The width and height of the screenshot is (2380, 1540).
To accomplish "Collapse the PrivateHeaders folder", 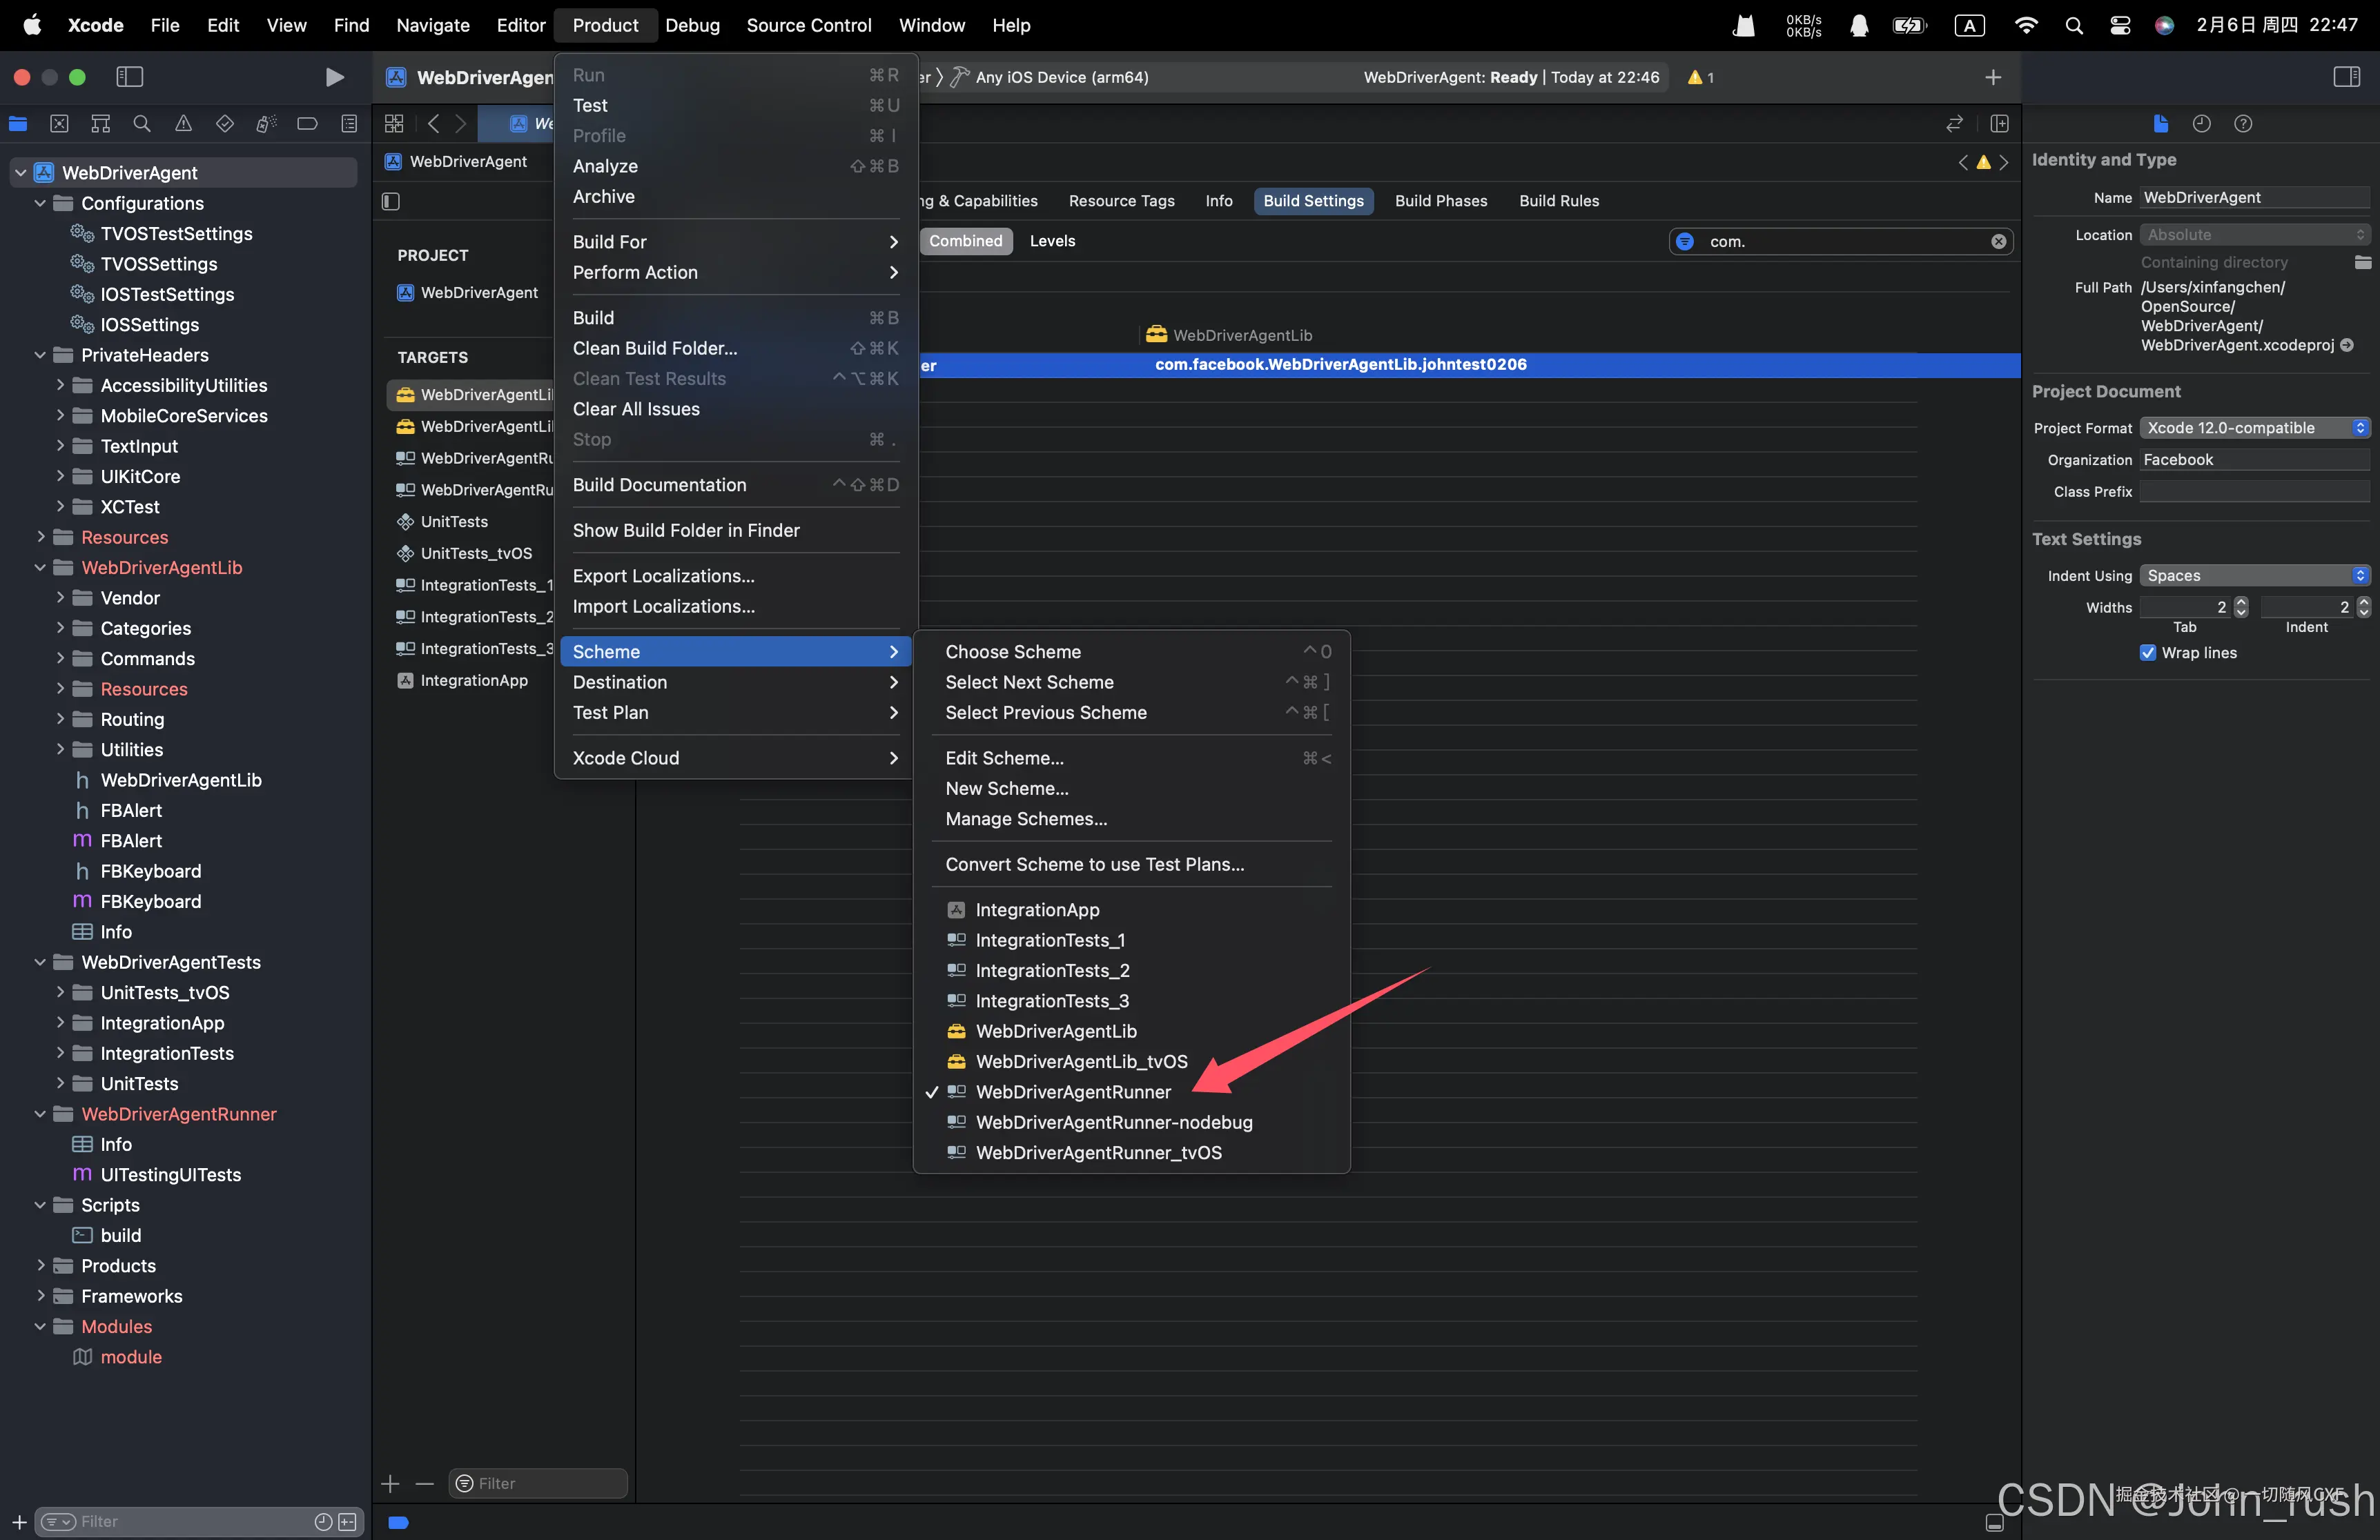I will tap(40, 355).
